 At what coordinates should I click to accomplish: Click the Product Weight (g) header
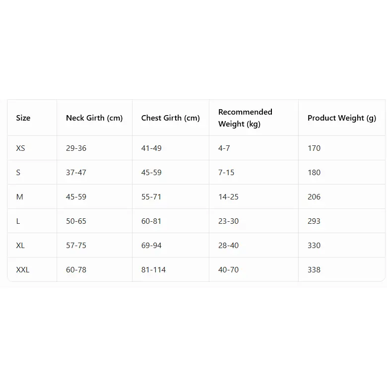point(342,118)
